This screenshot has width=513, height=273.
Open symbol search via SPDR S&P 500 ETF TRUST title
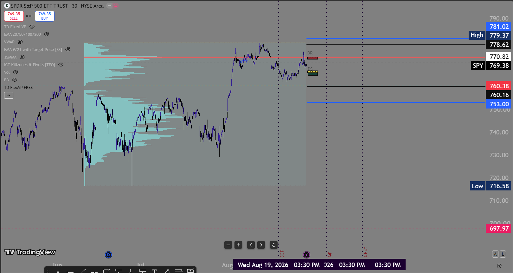point(40,6)
